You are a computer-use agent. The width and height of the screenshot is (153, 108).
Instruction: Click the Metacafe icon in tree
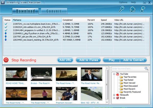(117, 95)
